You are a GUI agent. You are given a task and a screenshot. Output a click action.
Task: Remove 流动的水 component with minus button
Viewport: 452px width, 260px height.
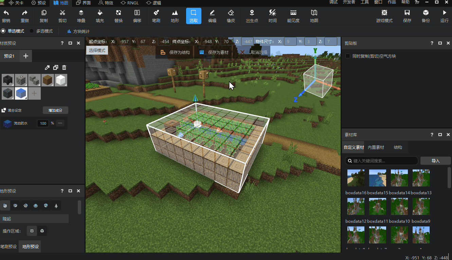coord(60,123)
